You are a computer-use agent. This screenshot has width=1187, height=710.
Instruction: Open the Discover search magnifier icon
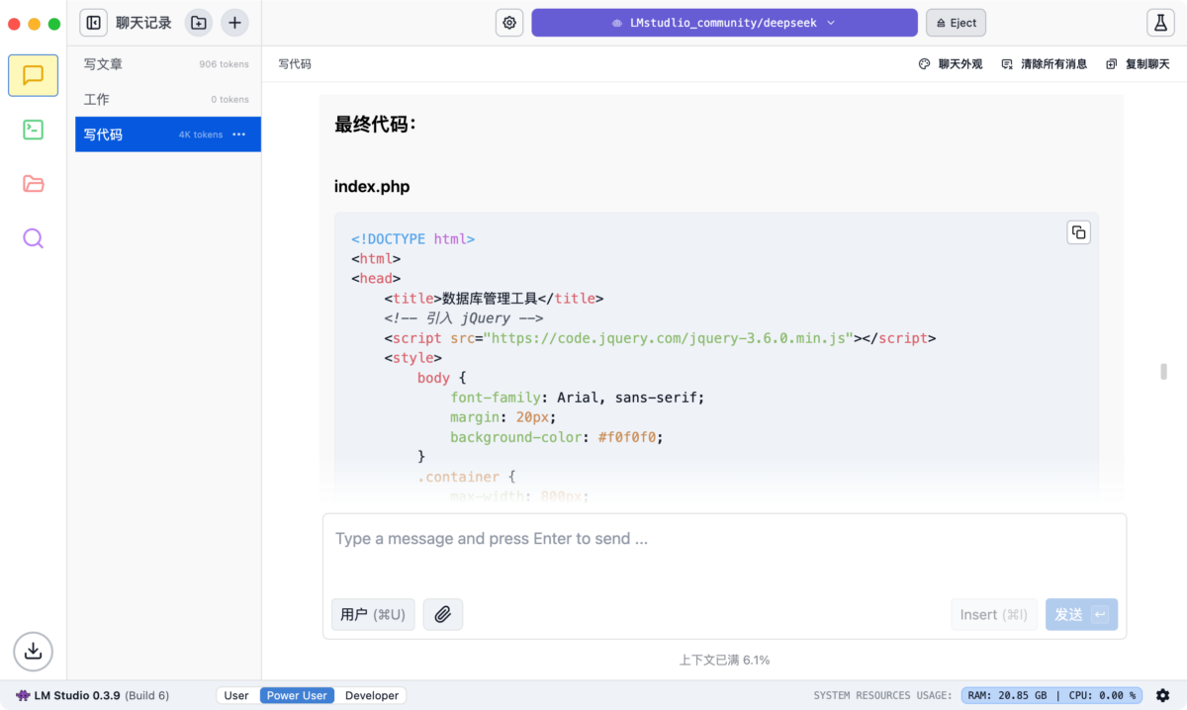click(x=33, y=238)
